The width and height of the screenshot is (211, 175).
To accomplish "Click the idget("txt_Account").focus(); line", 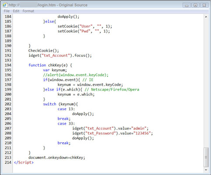I will [60, 56].
